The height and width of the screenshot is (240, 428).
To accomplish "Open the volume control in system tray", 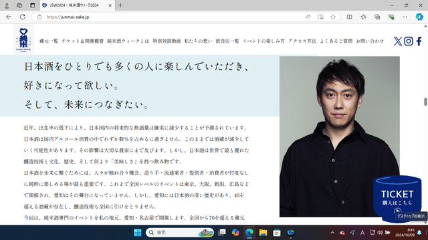I will [x=380, y=233].
